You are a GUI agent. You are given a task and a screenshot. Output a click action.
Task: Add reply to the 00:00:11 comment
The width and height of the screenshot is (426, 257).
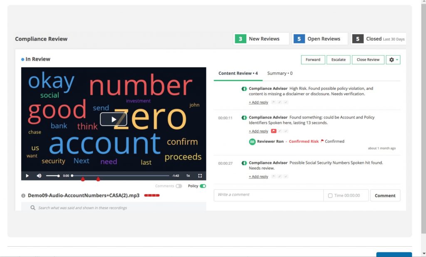(258, 131)
